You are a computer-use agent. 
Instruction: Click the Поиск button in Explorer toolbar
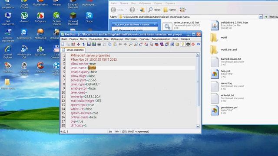coord(154,10)
